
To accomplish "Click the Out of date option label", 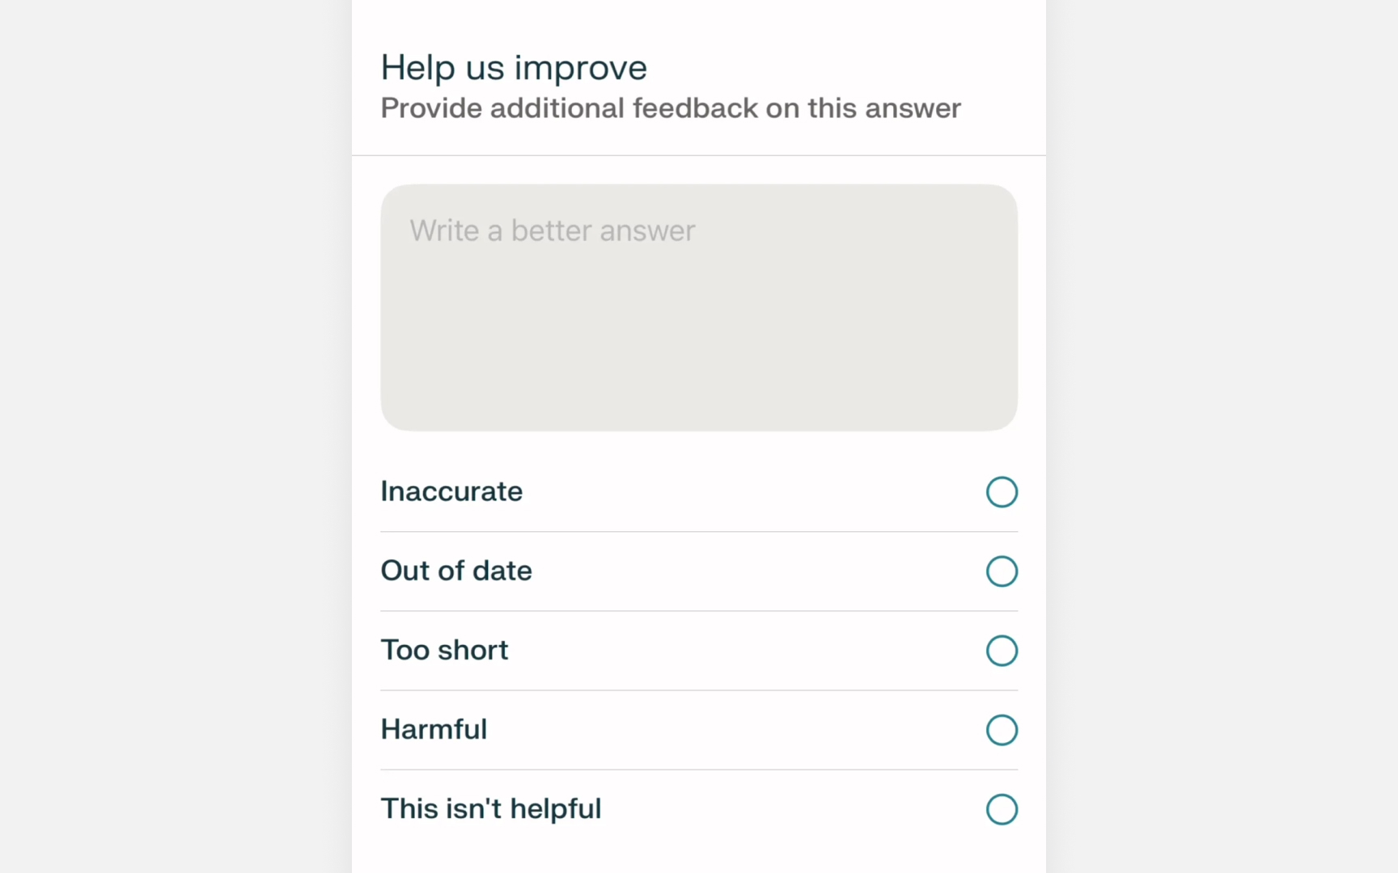I will click(x=455, y=571).
